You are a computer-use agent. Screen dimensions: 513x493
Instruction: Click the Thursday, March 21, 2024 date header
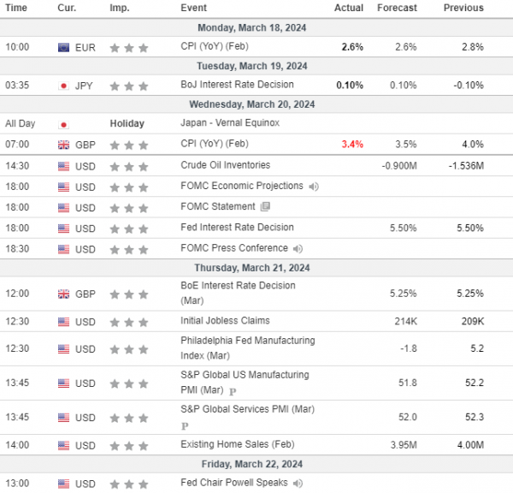click(252, 268)
